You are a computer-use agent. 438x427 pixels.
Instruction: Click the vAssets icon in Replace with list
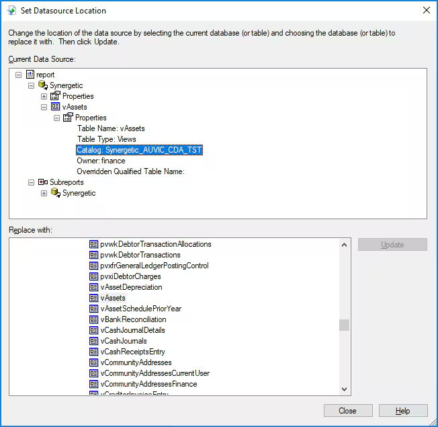click(x=93, y=298)
